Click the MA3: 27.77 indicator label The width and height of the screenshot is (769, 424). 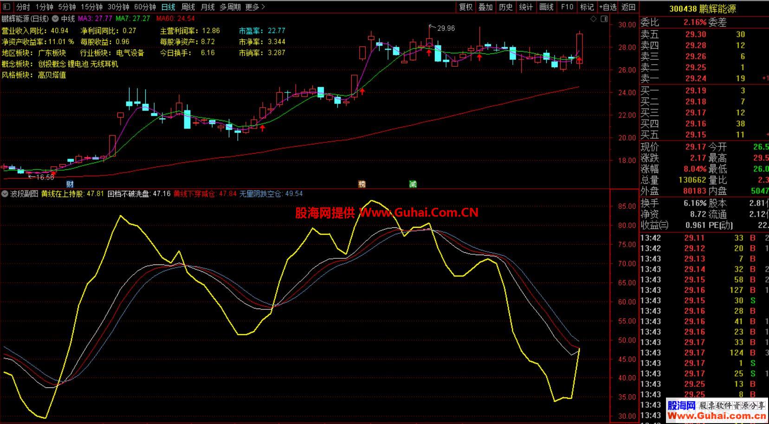[95, 19]
